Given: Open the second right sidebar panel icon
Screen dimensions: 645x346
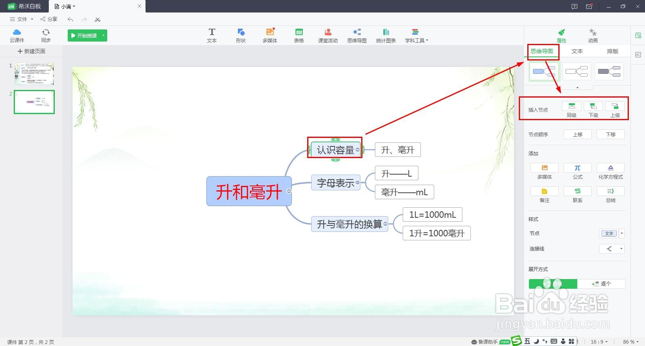Looking at the screenshot, I should [638, 54].
